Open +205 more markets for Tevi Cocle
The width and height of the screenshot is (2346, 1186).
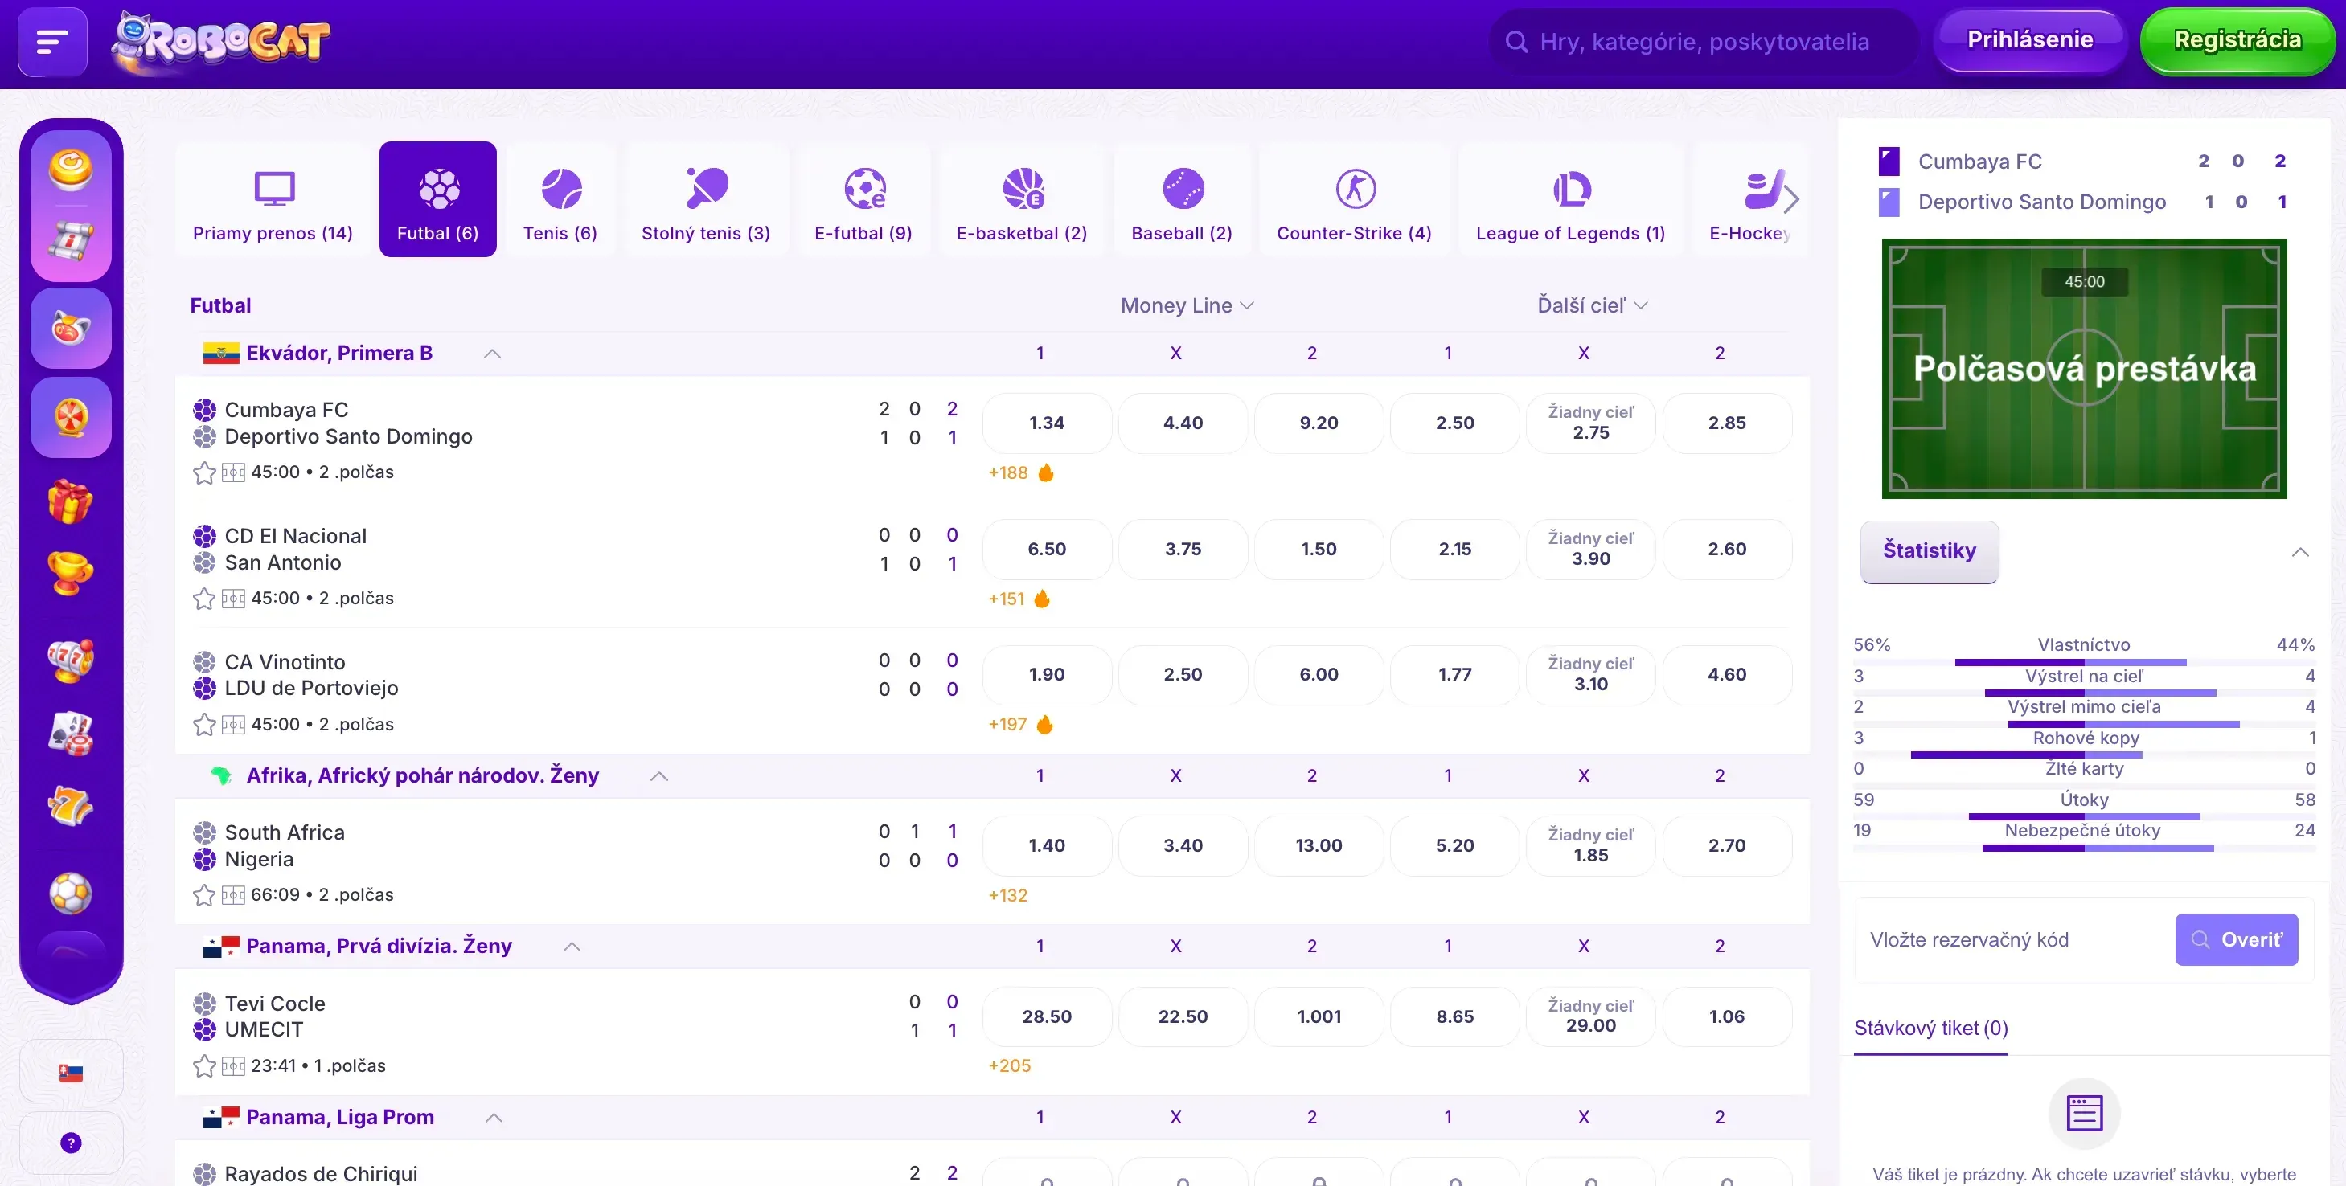tap(1009, 1065)
